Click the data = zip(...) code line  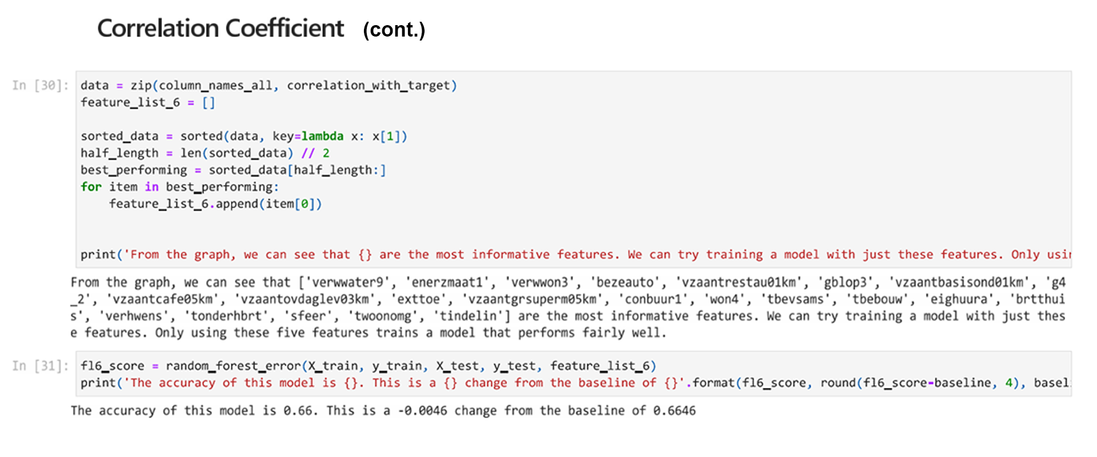click(x=269, y=86)
